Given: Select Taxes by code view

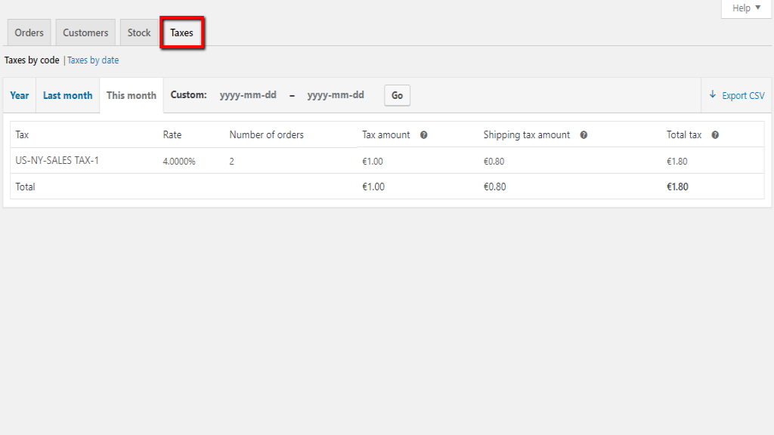Looking at the screenshot, I should (x=32, y=60).
